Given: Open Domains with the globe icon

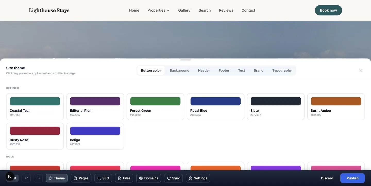Looking at the screenshot, I should 149,178.
